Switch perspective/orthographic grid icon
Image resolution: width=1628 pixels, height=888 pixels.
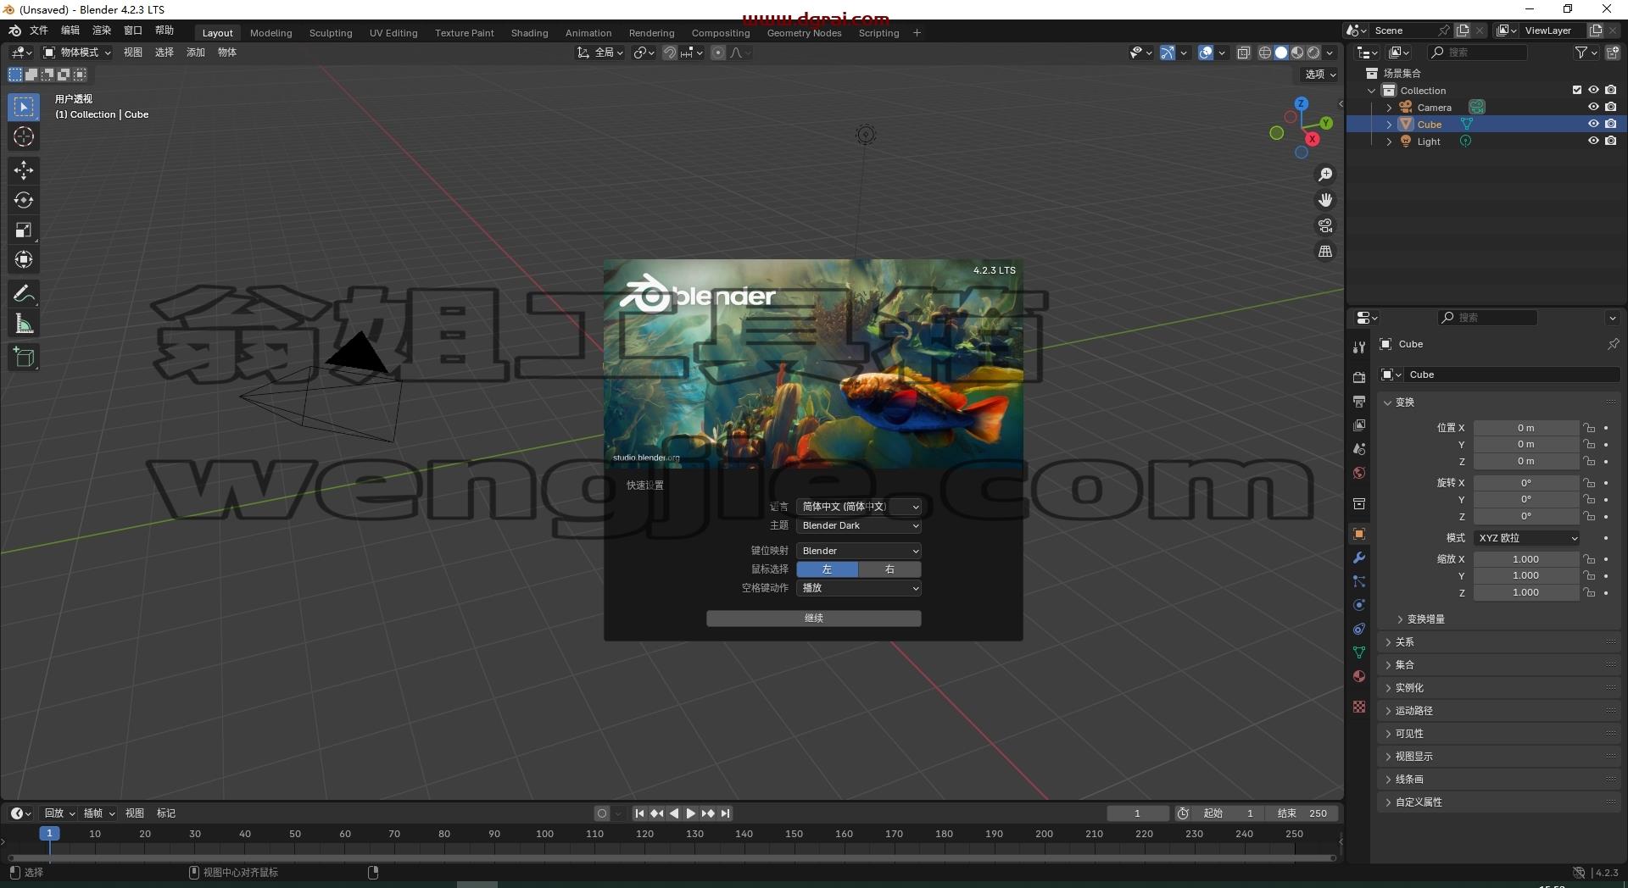coord(1325,252)
